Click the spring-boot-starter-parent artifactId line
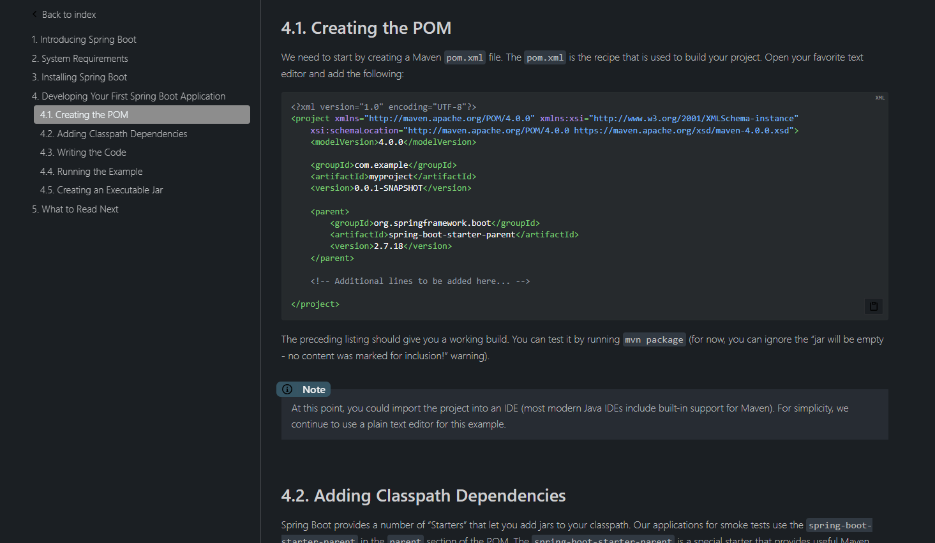The image size is (935, 543). (454, 234)
